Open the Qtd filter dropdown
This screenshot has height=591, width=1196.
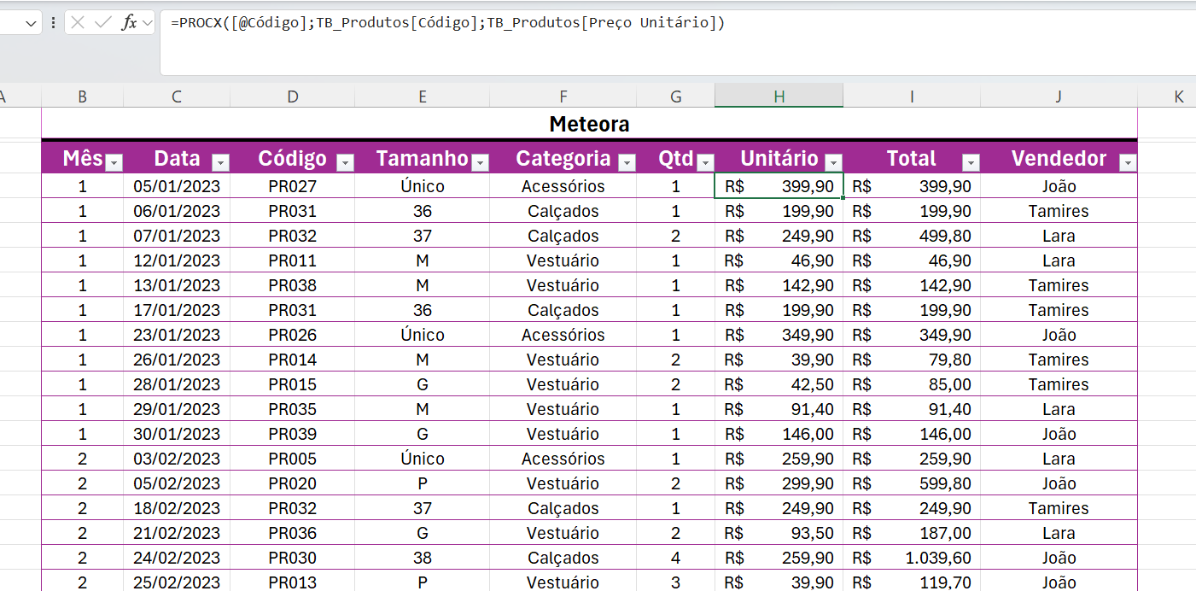click(705, 162)
